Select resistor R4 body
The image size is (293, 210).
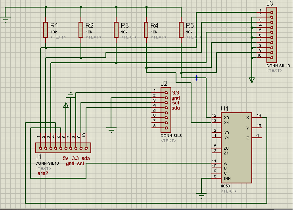[x=146, y=29]
